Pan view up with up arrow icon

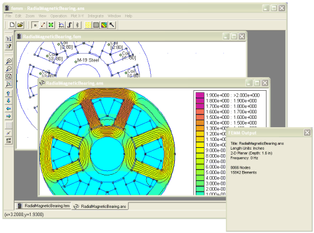tap(9, 93)
